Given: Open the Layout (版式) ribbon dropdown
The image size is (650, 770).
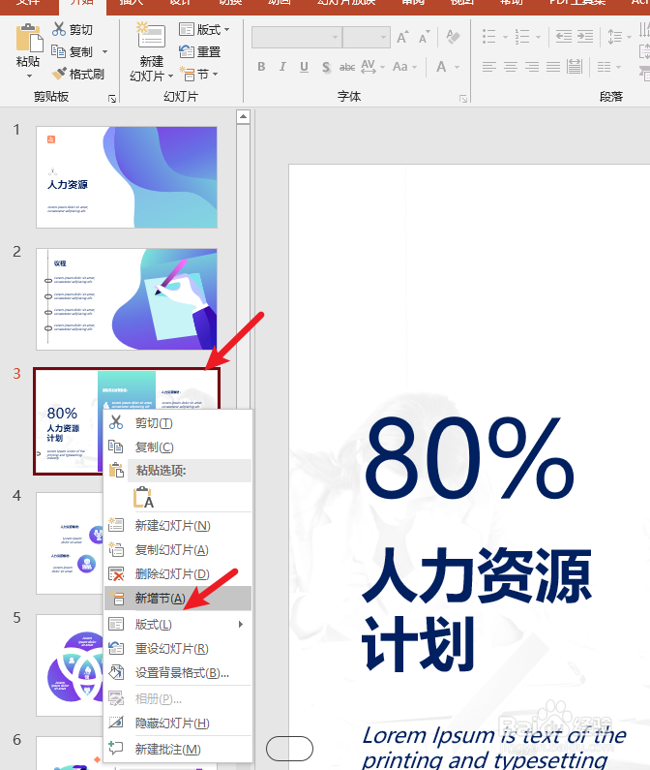Looking at the screenshot, I should [204, 29].
